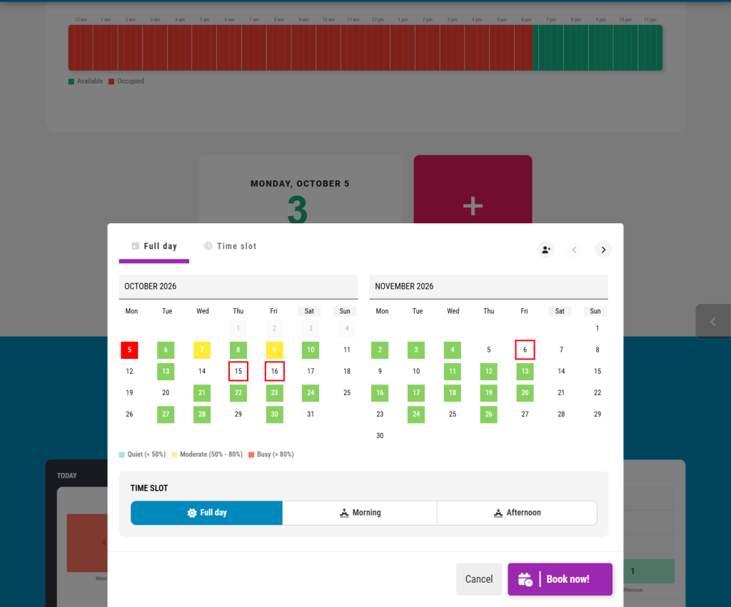Pick November 18 in the calendar
The image size is (731, 607).
(x=452, y=393)
